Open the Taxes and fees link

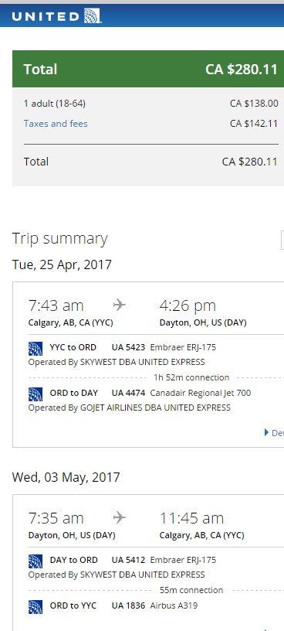click(56, 124)
